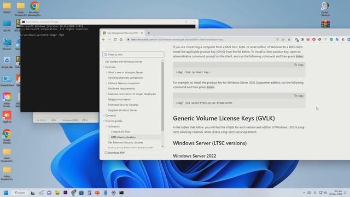Collapse the How-to guides node
Screen dimensions: 350x197
[x=104, y=121]
